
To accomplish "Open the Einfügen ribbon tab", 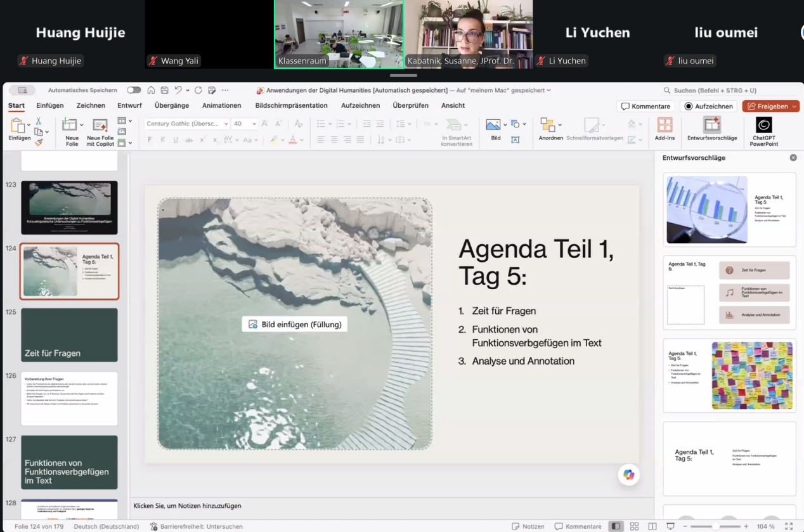I will click(x=49, y=105).
